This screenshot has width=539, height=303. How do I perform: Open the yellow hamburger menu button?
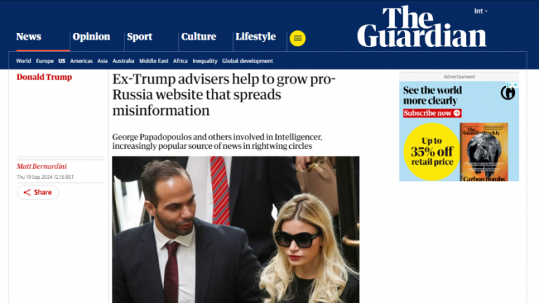298,38
